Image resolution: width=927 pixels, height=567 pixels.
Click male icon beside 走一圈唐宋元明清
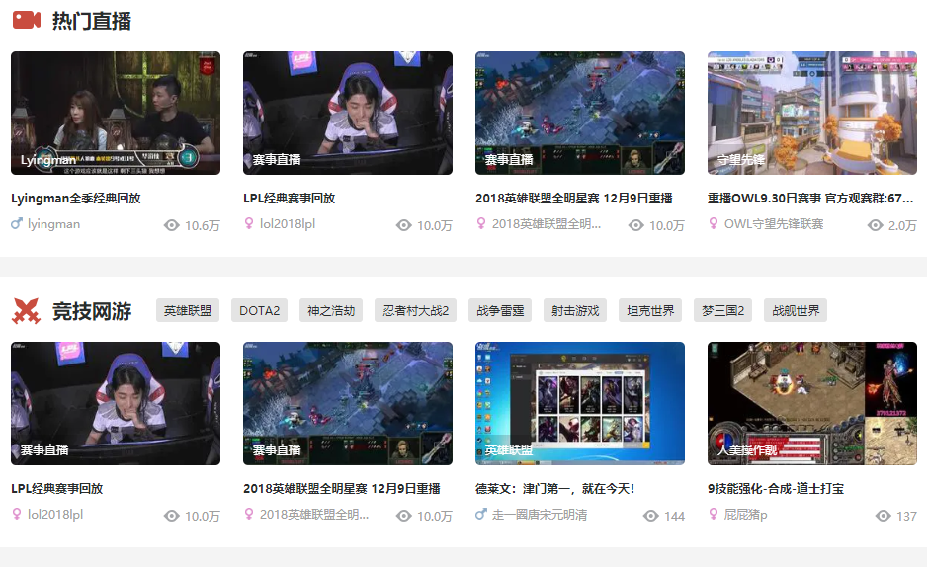(481, 515)
